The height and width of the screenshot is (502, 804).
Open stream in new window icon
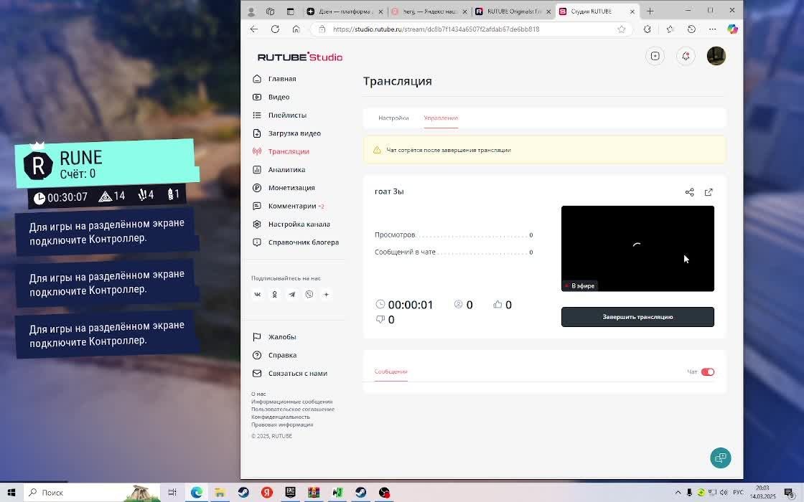point(709,192)
